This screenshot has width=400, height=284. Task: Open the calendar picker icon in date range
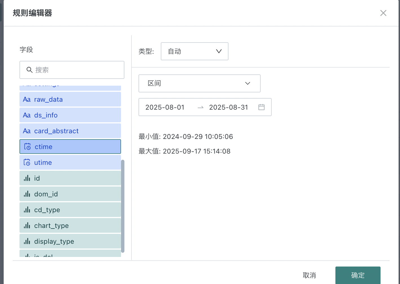click(261, 107)
